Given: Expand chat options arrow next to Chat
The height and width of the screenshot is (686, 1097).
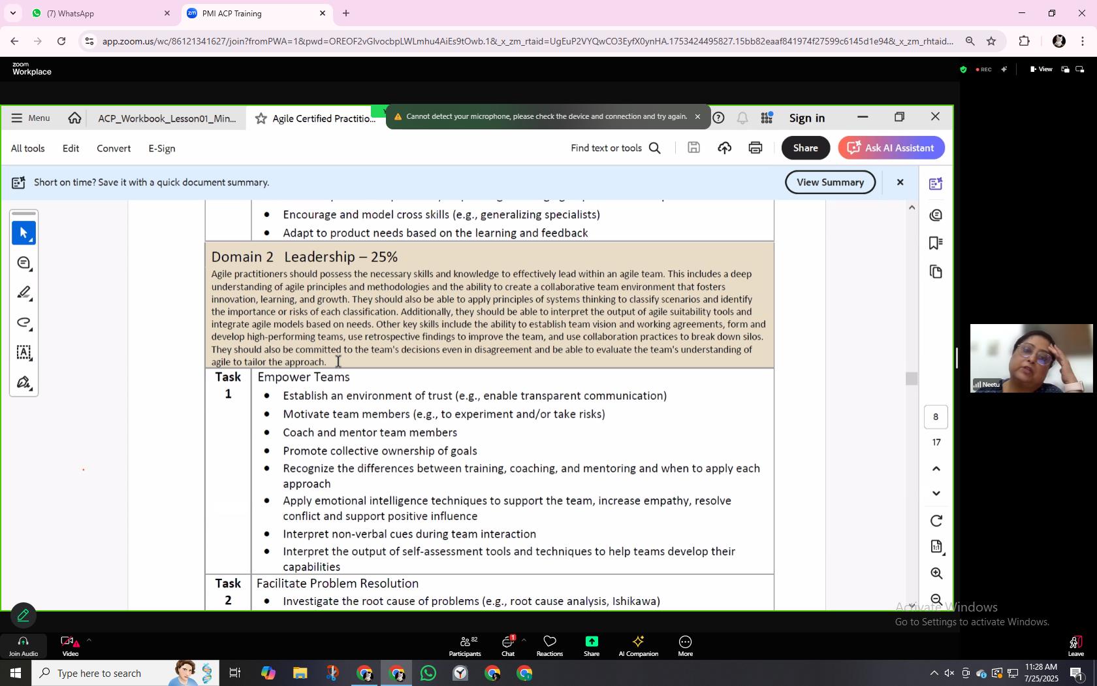Looking at the screenshot, I should 524,640.
